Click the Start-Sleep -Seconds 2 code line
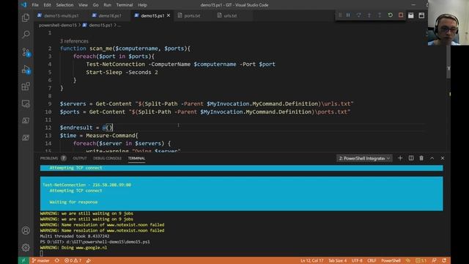This screenshot has height=264, width=469. point(122,72)
